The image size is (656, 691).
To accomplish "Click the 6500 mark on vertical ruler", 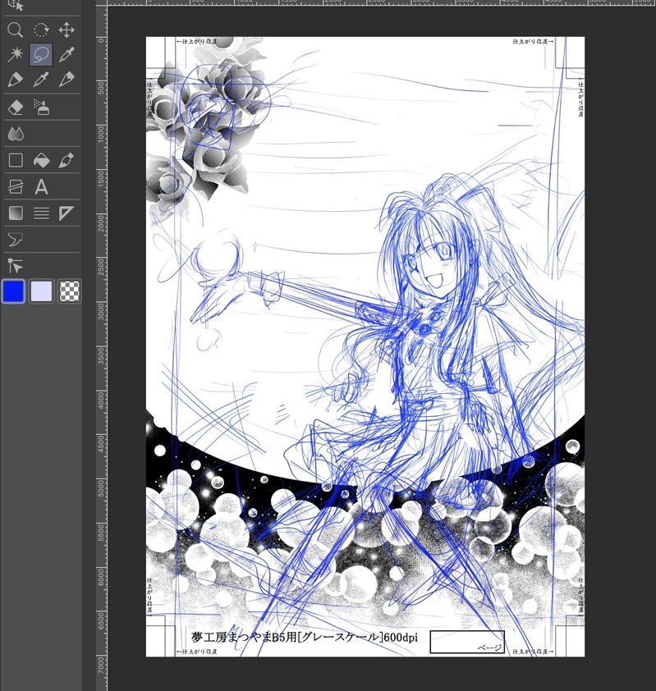I will pos(102,620).
